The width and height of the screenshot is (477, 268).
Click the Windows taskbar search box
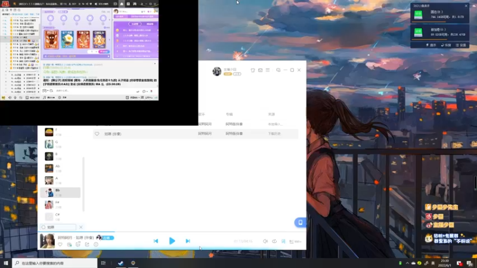pos(55,263)
